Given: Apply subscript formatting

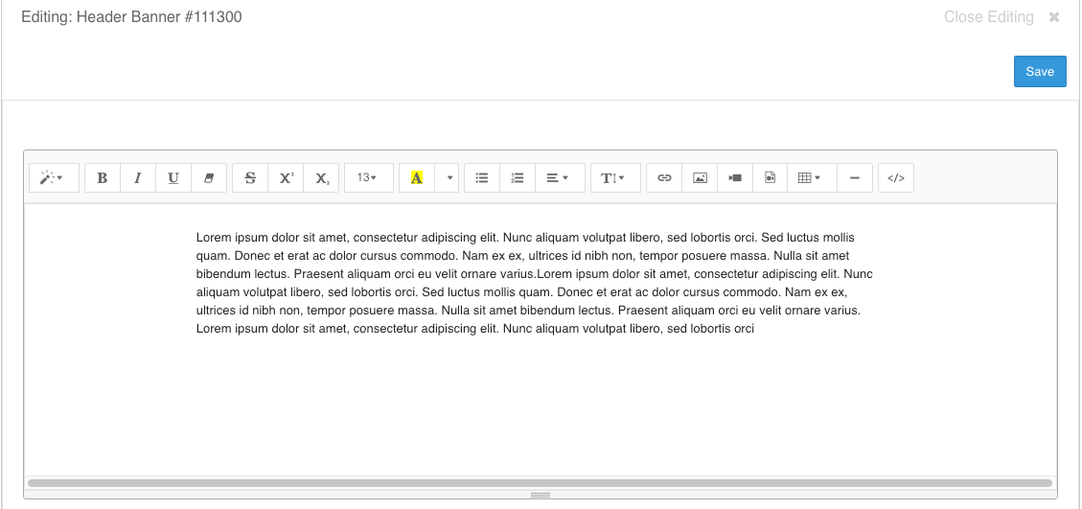Looking at the screenshot, I should [322, 178].
